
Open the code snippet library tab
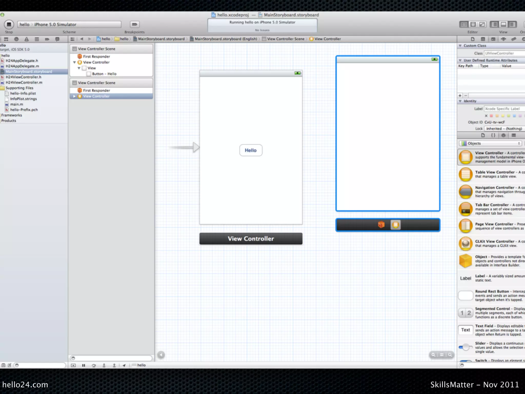pyautogui.click(x=493, y=135)
